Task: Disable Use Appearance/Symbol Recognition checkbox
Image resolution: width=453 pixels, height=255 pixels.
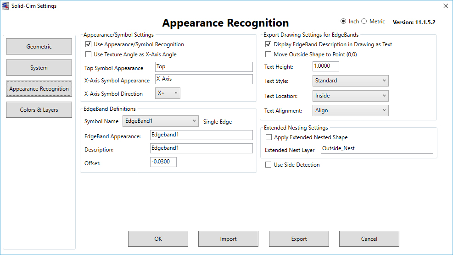Action: coord(89,44)
